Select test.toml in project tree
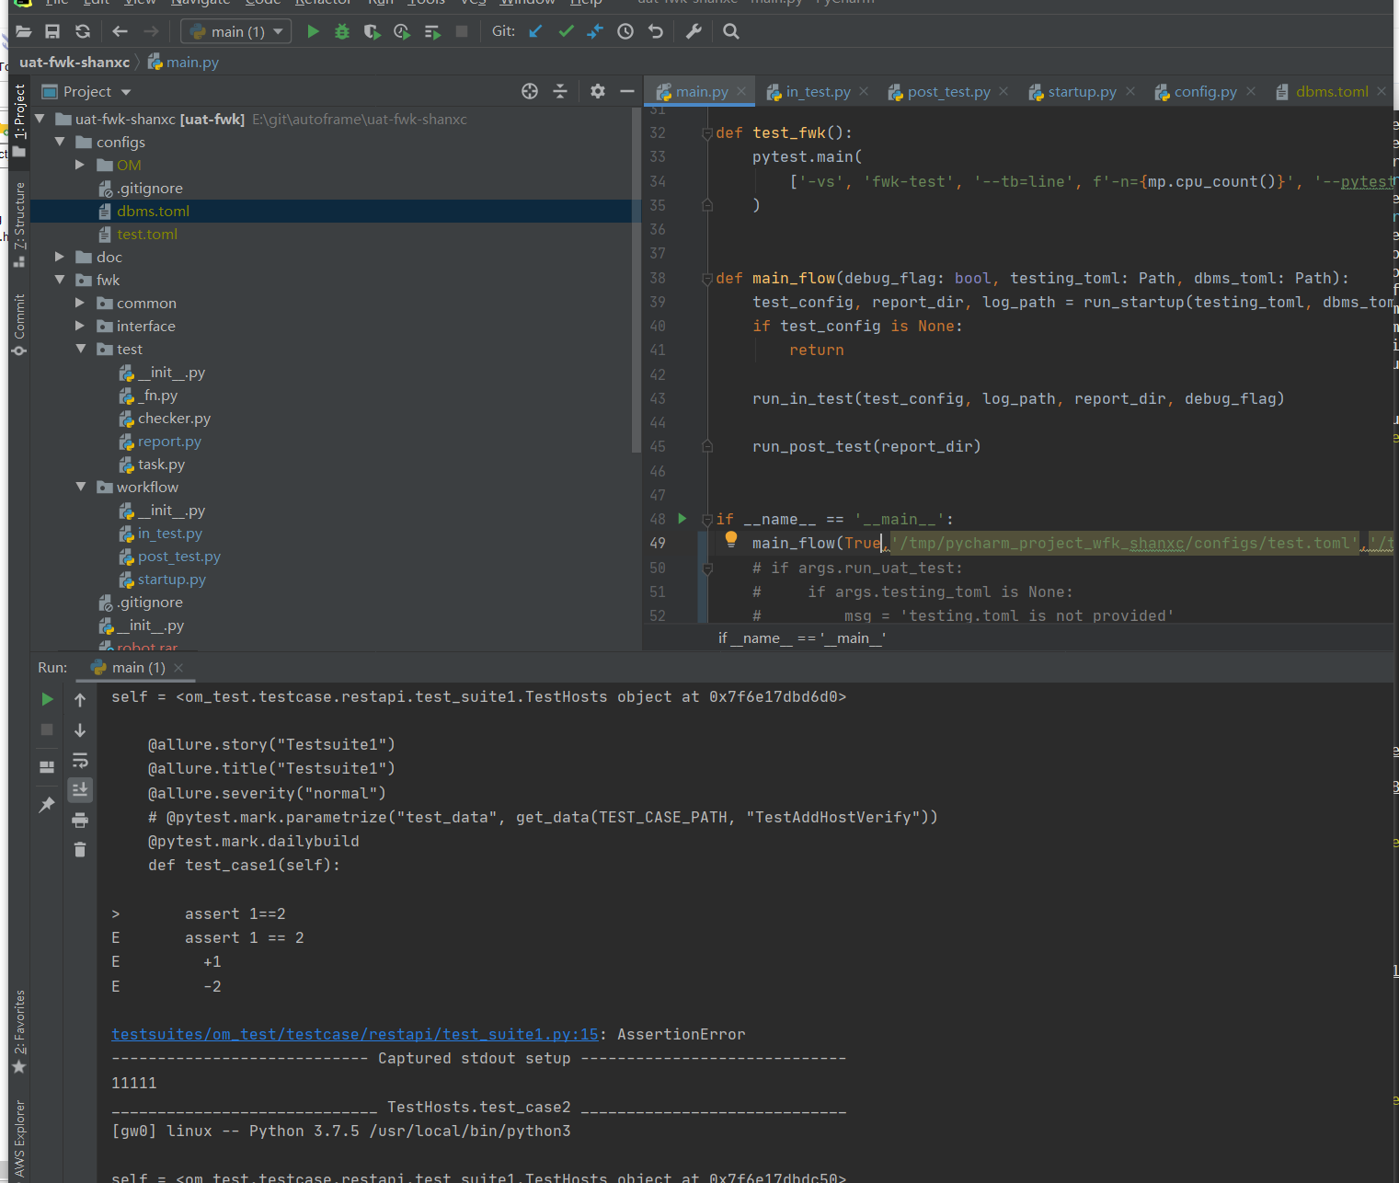 pyautogui.click(x=147, y=235)
